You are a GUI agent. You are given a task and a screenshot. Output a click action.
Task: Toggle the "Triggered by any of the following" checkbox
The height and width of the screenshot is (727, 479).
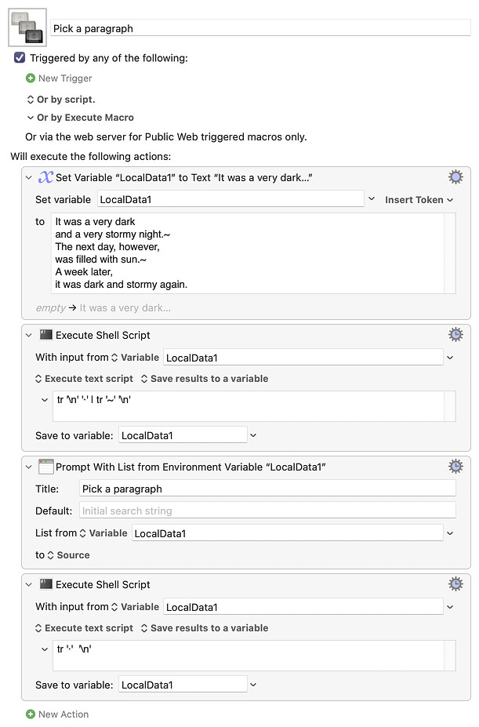coord(18,57)
